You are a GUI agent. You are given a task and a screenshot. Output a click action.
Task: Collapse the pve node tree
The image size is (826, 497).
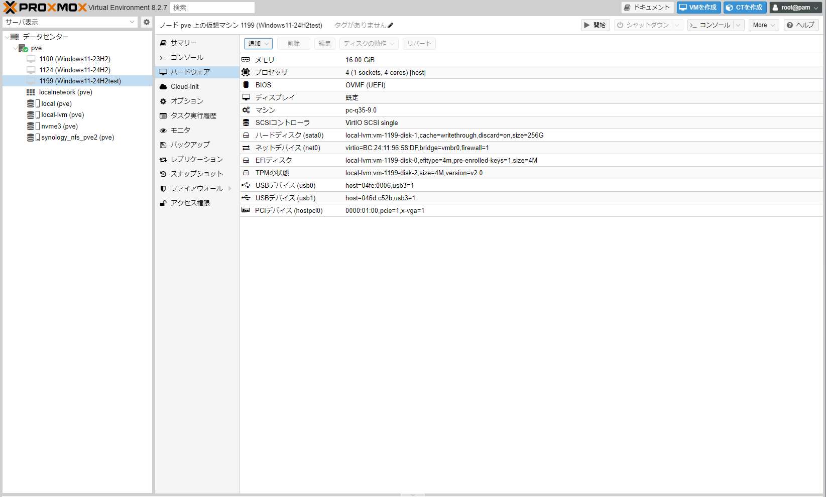click(15, 48)
